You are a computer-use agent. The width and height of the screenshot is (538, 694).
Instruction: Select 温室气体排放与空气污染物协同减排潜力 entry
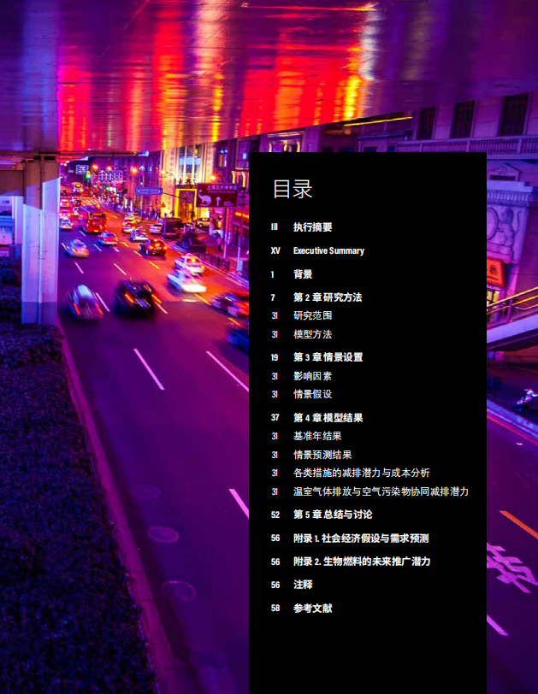click(x=381, y=491)
